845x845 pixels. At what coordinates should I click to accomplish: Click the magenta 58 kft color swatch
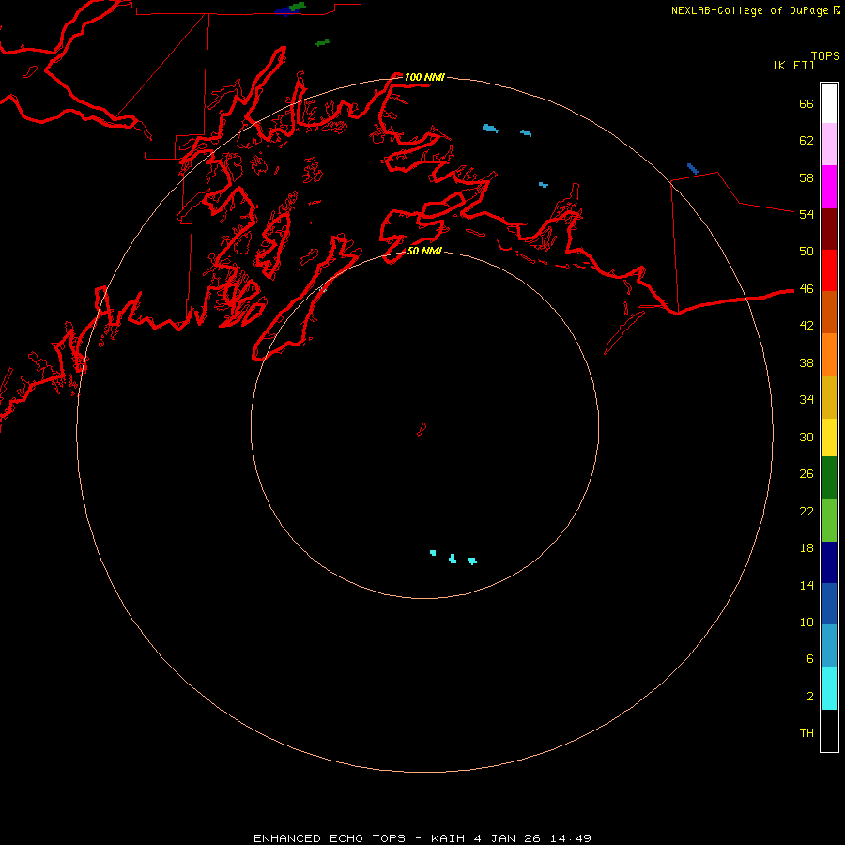point(829,187)
